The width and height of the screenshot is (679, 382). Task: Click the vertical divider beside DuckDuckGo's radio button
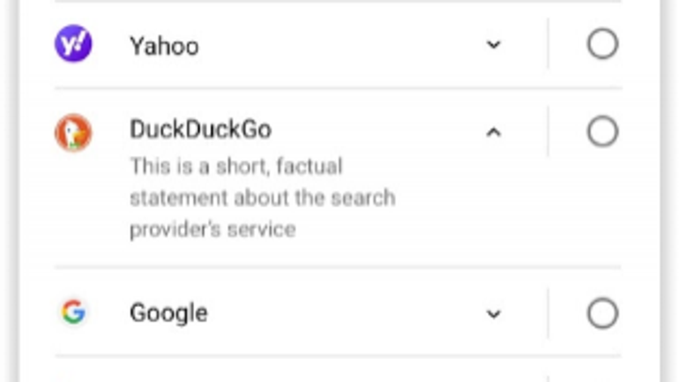tap(548, 132)
